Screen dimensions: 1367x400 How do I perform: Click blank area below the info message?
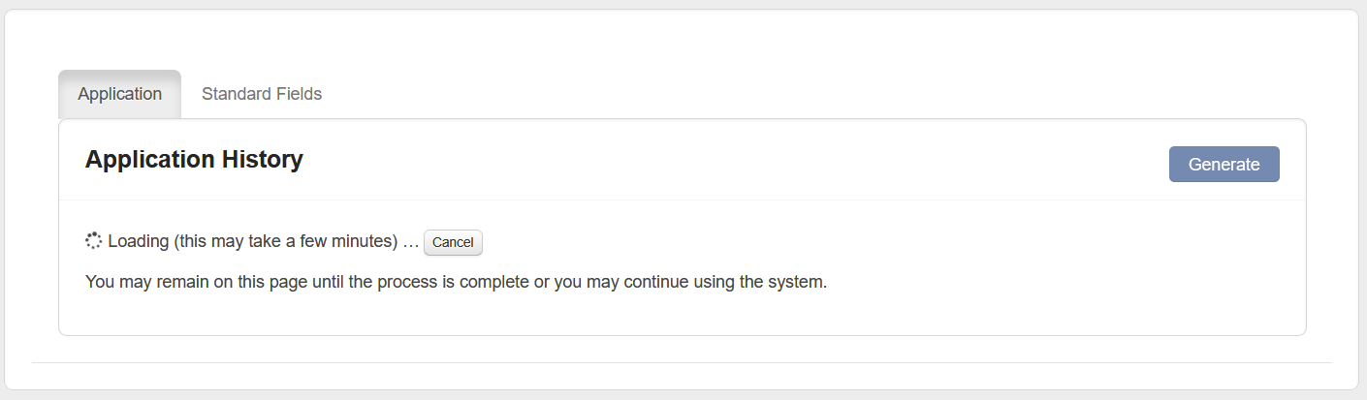(679, 315)
